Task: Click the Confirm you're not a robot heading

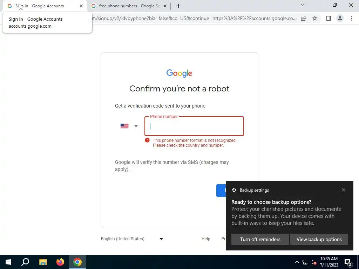Action: (179, 89)
